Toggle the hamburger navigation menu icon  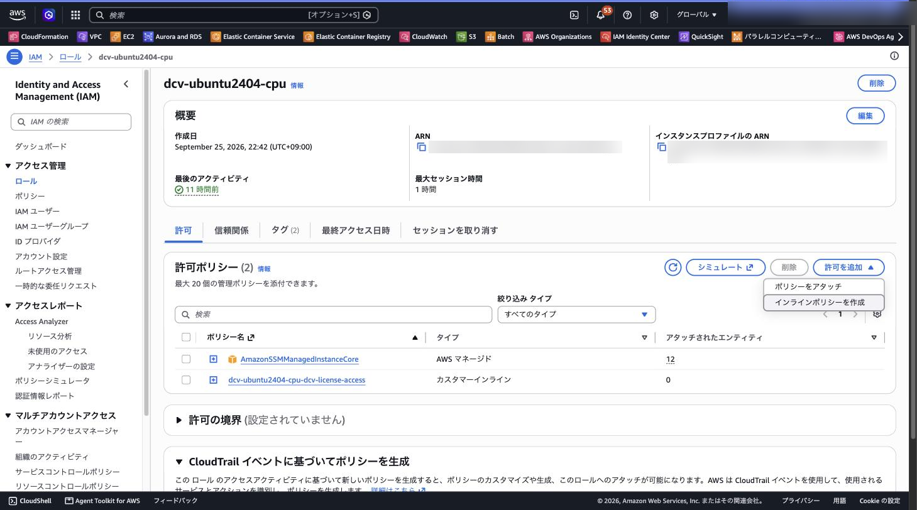(14, 57)
